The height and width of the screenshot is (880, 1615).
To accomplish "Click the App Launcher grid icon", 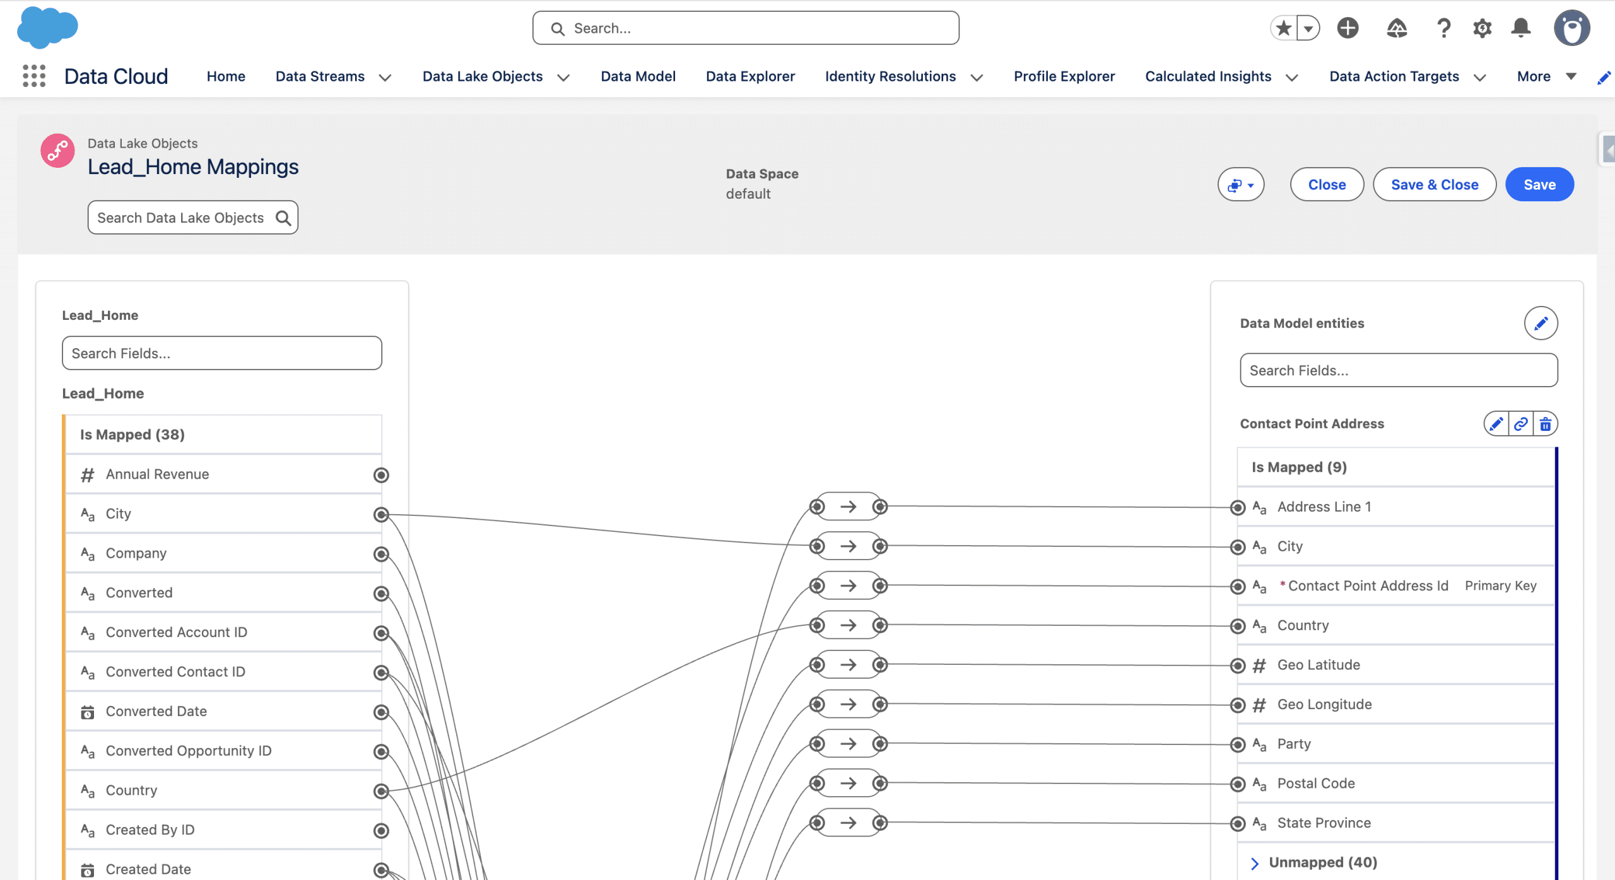I will point(34,76).
